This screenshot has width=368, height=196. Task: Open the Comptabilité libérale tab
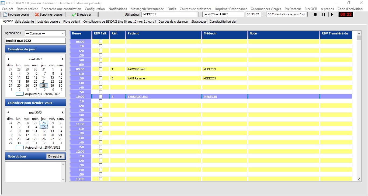point(222,22)
